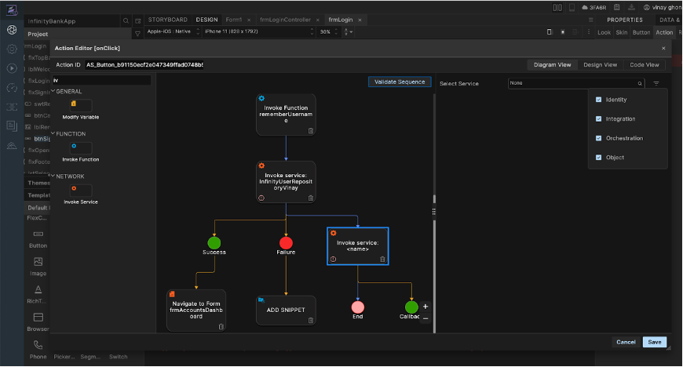Click the Validate Sequence button
The image size is (683, 367).
[x=400, y=82]
